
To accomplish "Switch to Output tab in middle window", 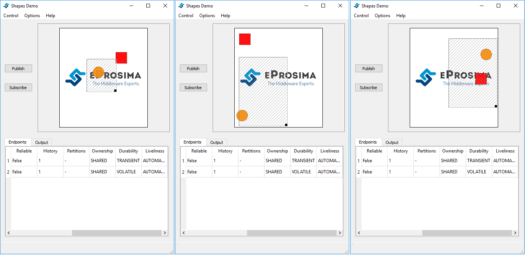I will coord(217,142).
